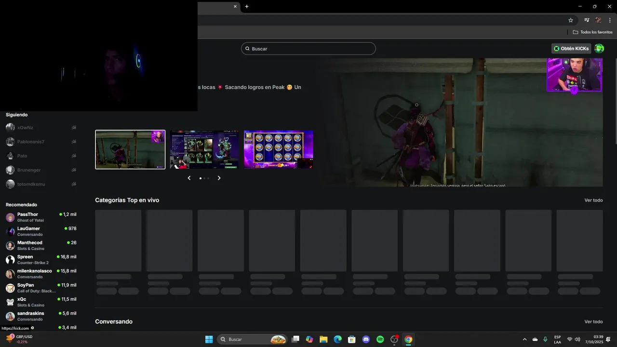Viewport: 617px width, 347px height.
Task: Open recommended channel SoyPan
Action: click(41, 288)
